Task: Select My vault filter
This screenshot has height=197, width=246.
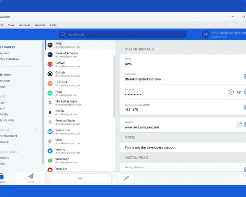Action: pyautogui.click(x=5, y=53)
